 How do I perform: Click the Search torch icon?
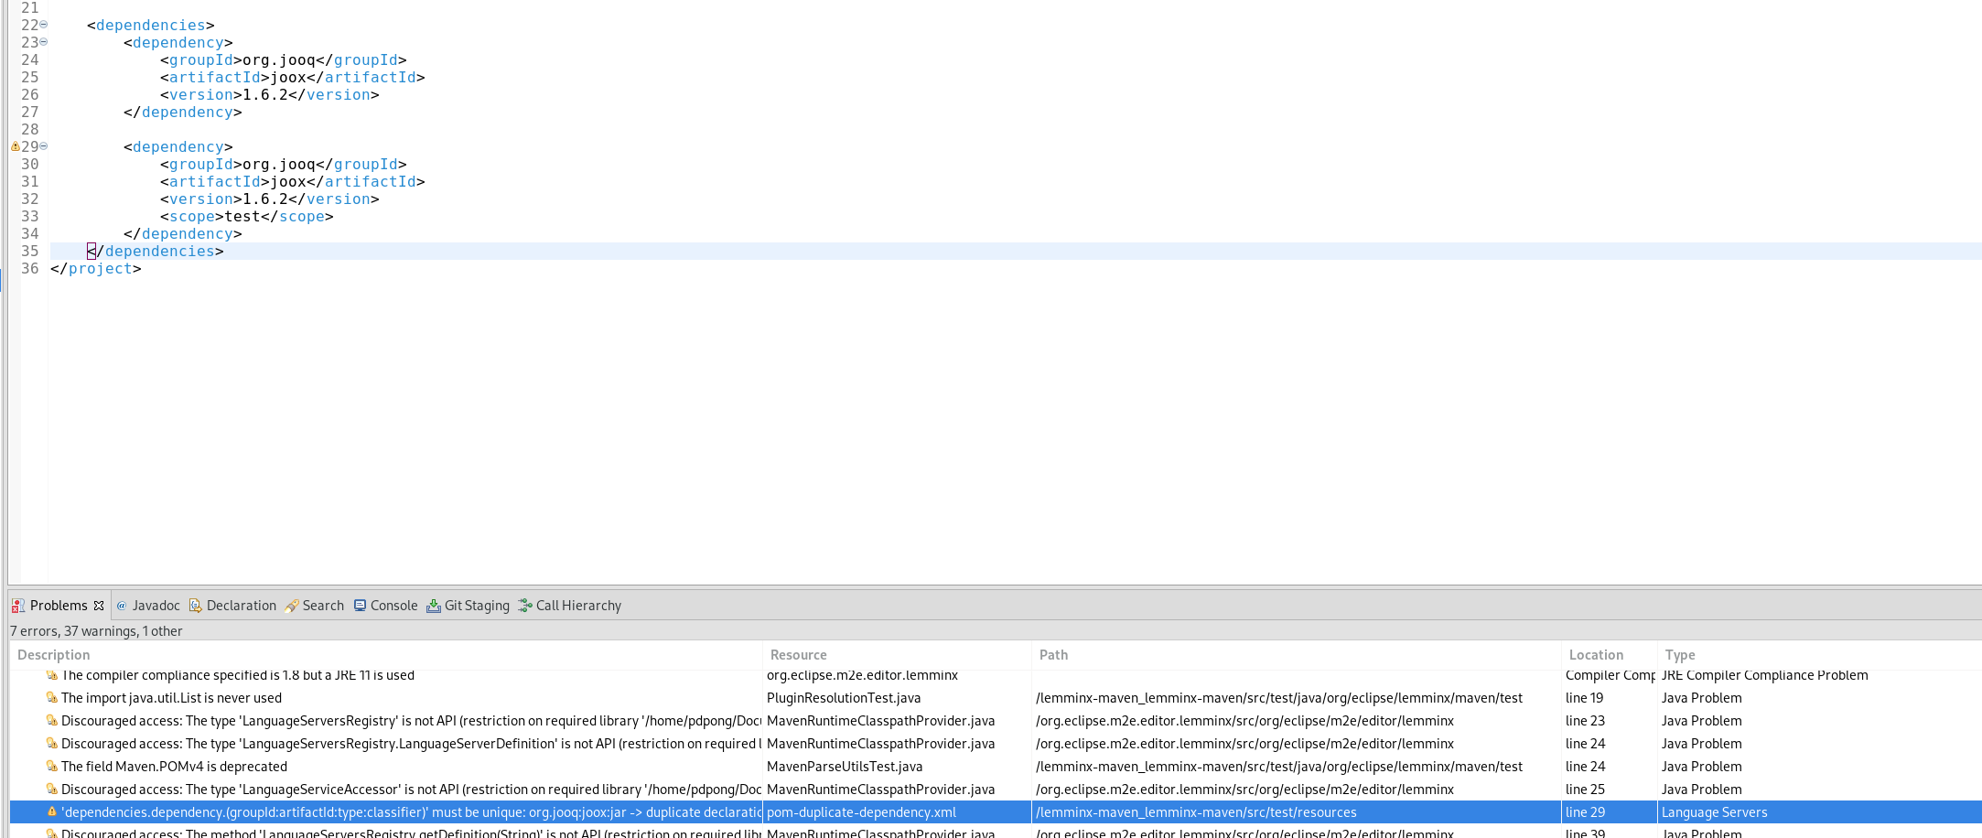click(x=293, y=605)
